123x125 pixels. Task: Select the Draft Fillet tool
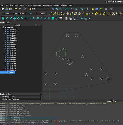[58, 14]
